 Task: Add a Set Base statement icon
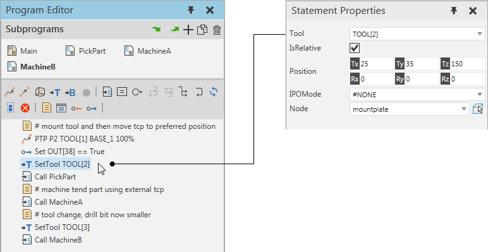pos(70,92)
